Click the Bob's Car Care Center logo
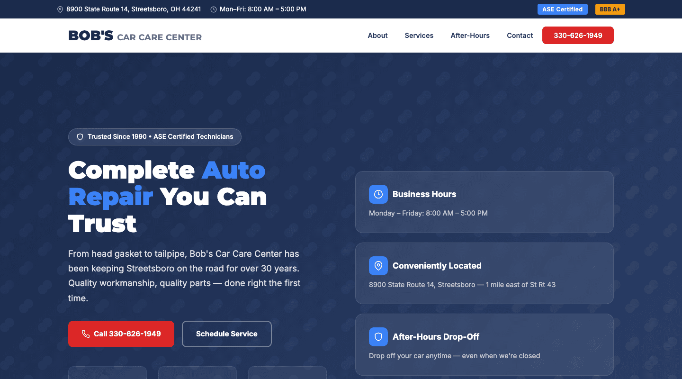The width and height of the screenshot is (682, 379). 135,35
